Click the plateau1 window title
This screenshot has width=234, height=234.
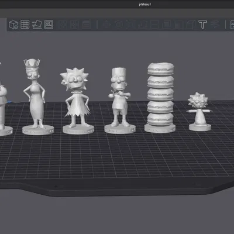(x=145, y=4)
